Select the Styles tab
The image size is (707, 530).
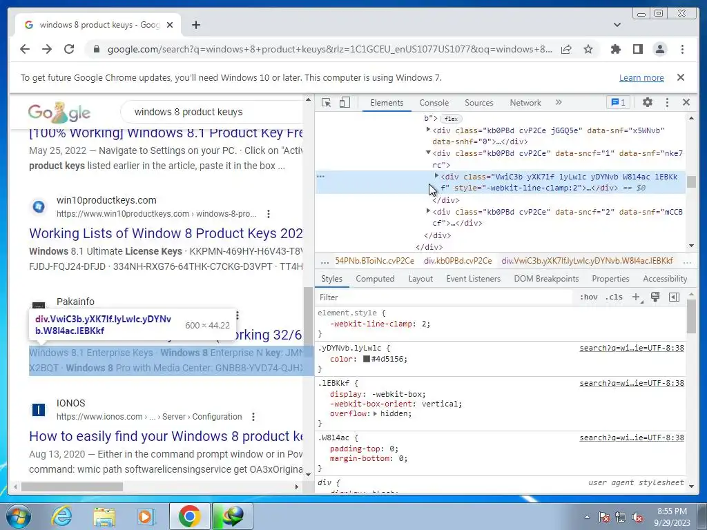coord(332,279)
